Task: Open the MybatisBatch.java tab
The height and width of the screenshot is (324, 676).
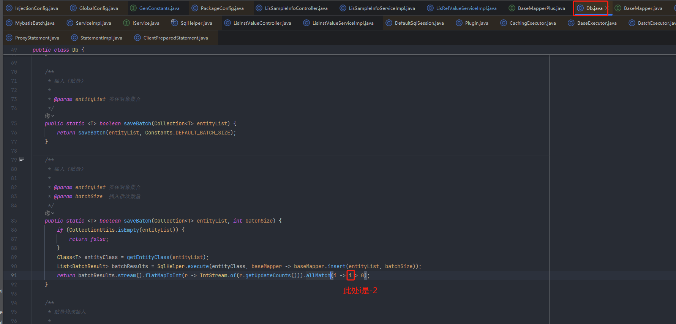Action: point(35,23)
